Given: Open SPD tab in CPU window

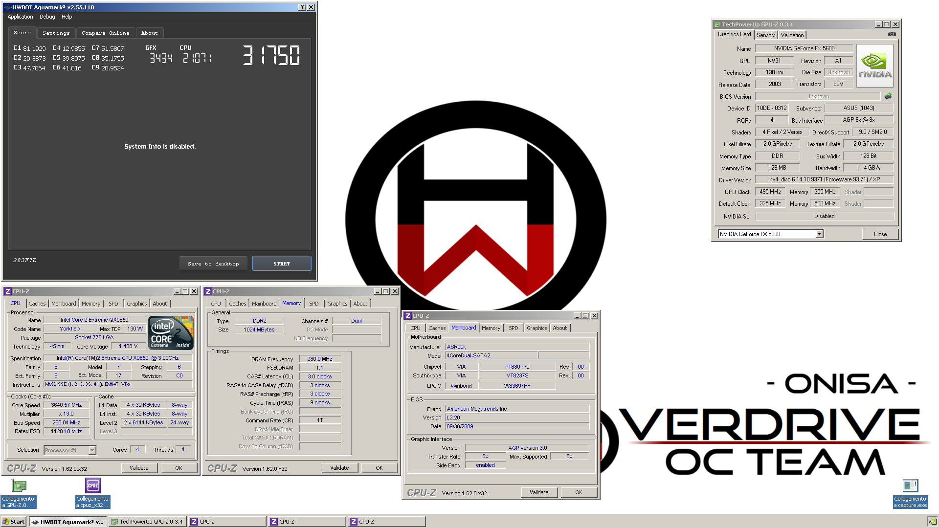Looking at the screenshot, I should (113, 304).
